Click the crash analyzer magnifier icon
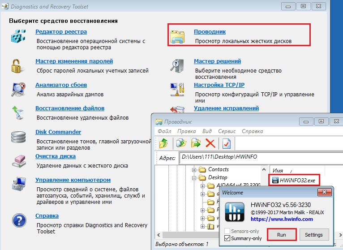This screenshot has width=343, height=250. 18,89
